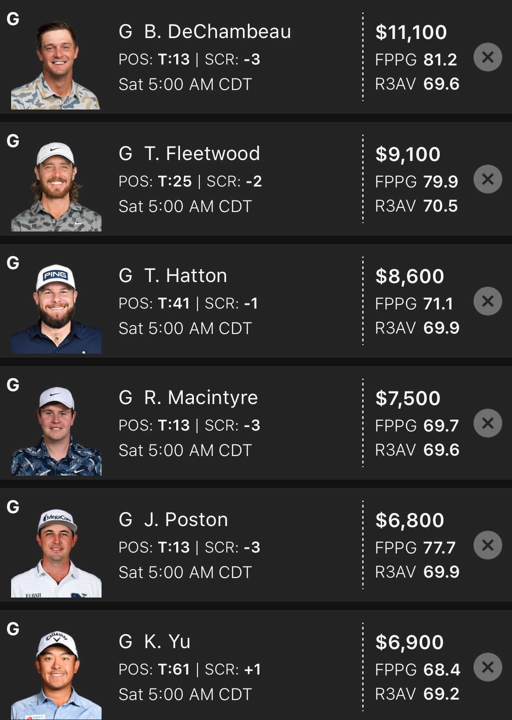Remove T. Fleetwood using X icon
Screen dimensions: 512x720
487,179
